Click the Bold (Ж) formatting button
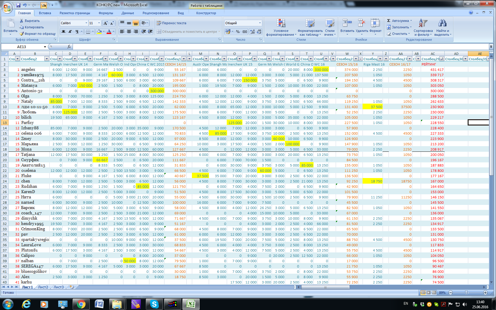496x310 pixels. point(63,32)
